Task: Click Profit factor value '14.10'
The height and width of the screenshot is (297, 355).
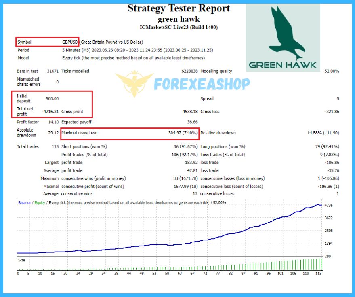Action: [x=53, y=122]
